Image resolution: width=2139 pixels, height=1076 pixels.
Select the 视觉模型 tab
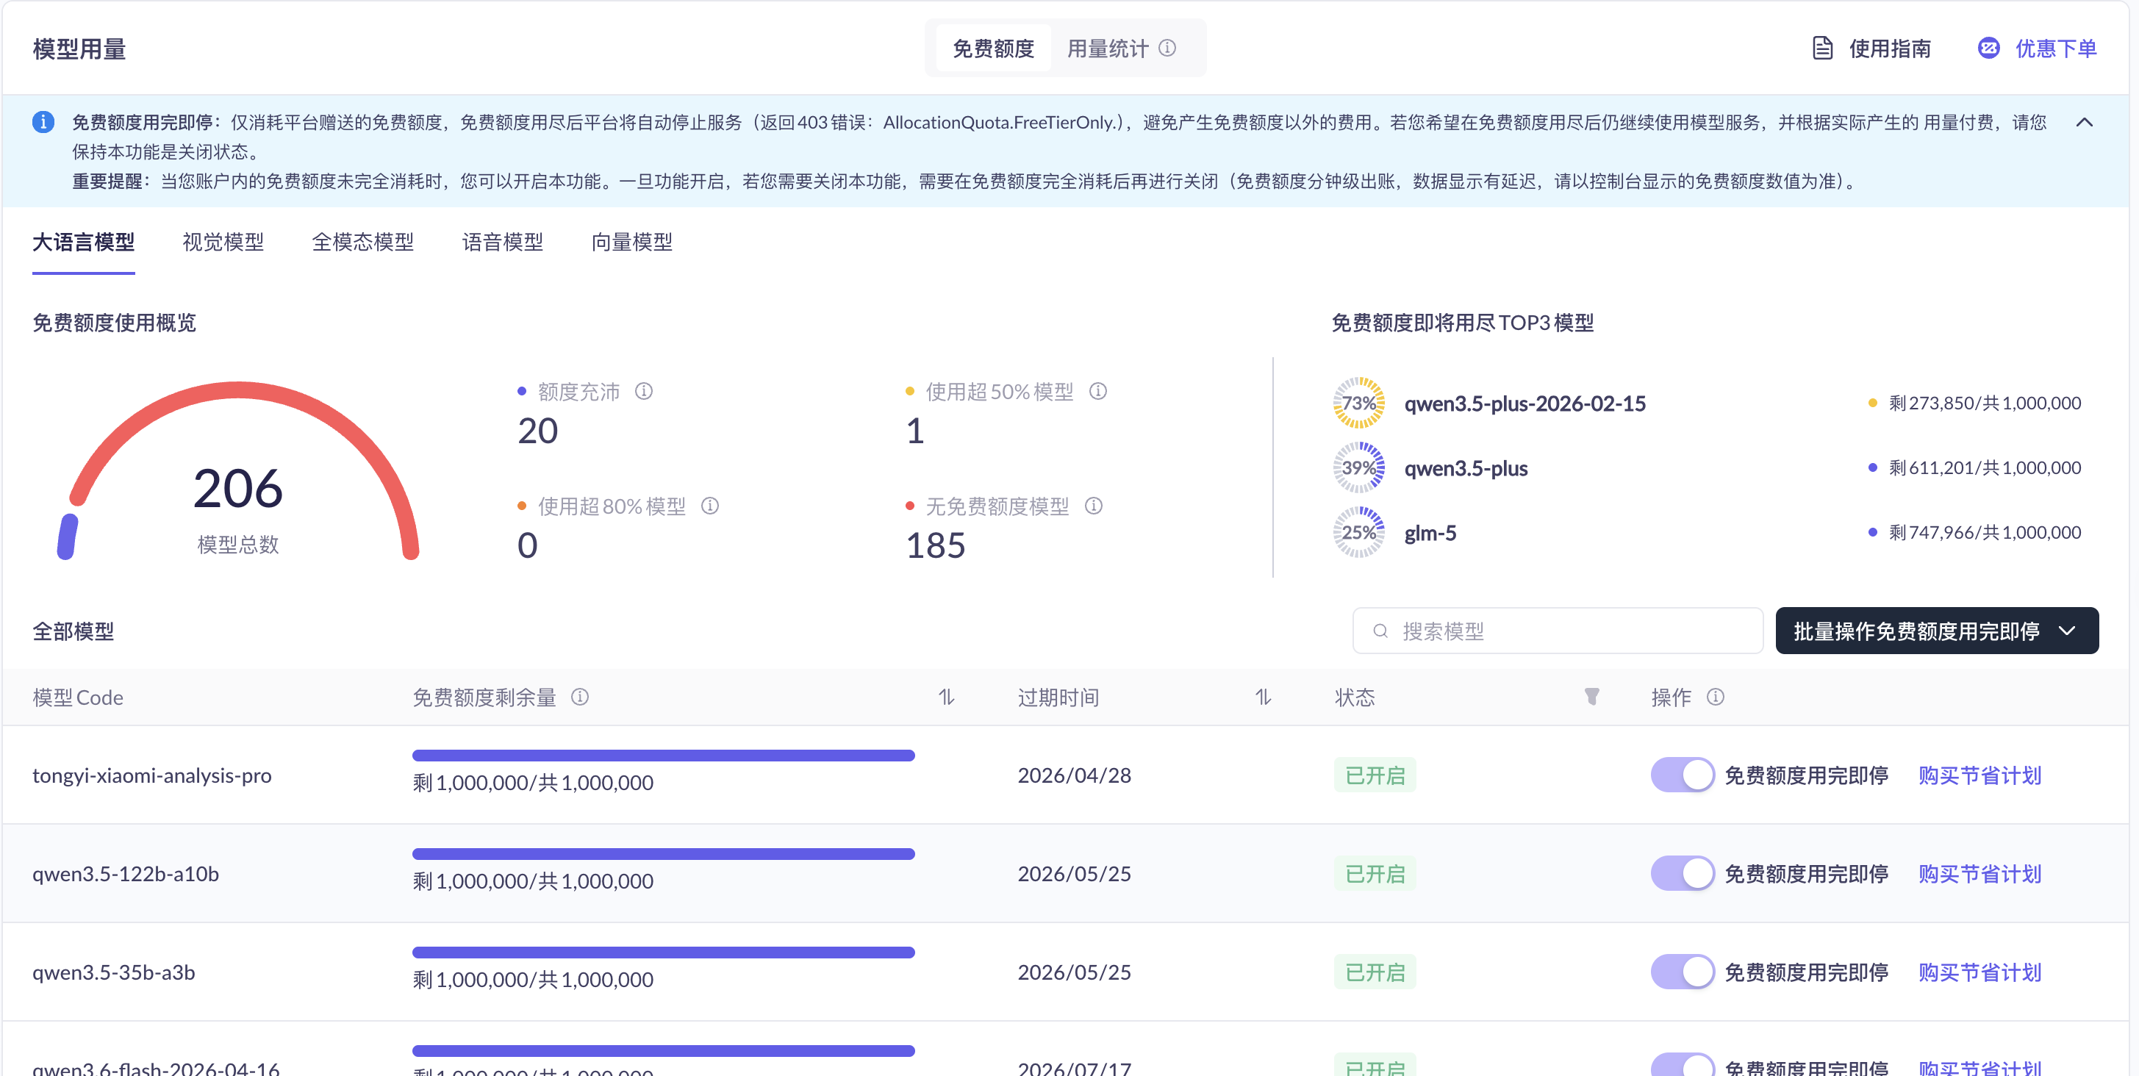(223, 242)
